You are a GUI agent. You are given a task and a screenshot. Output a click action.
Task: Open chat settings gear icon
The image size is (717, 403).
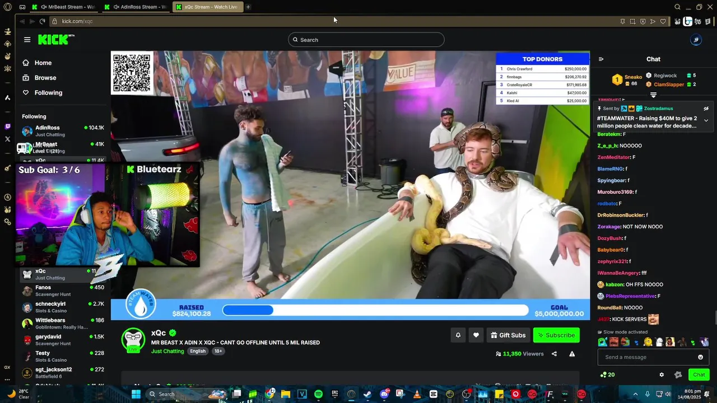click(x=662, y=374)
